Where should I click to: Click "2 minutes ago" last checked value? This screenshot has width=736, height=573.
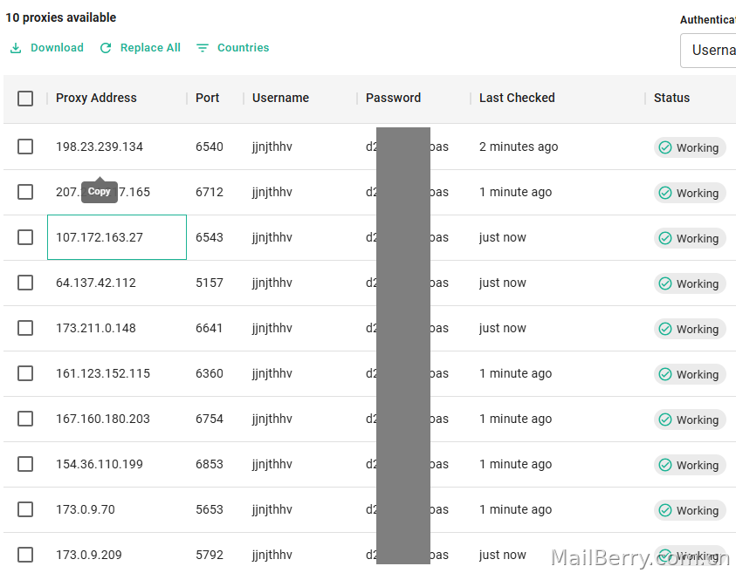tap(519, 147)
